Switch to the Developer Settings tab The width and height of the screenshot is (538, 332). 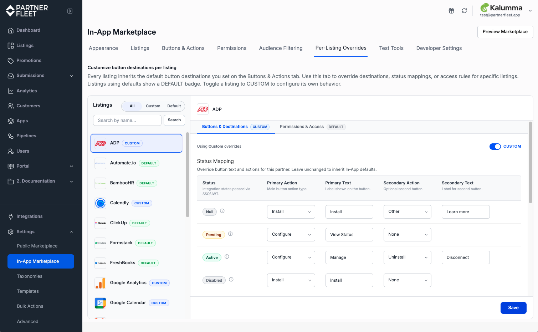pos(439,48)
